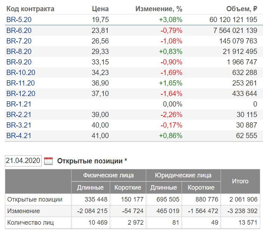Click the 'Код контракта' column header
Screen dimensions: 263x231
click(x=31, y=9)
